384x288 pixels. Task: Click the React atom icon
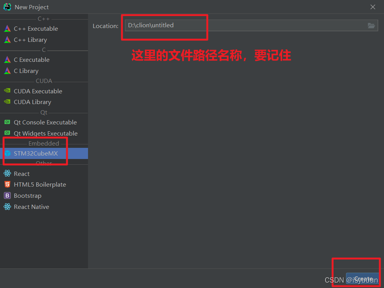click(7, 174)
